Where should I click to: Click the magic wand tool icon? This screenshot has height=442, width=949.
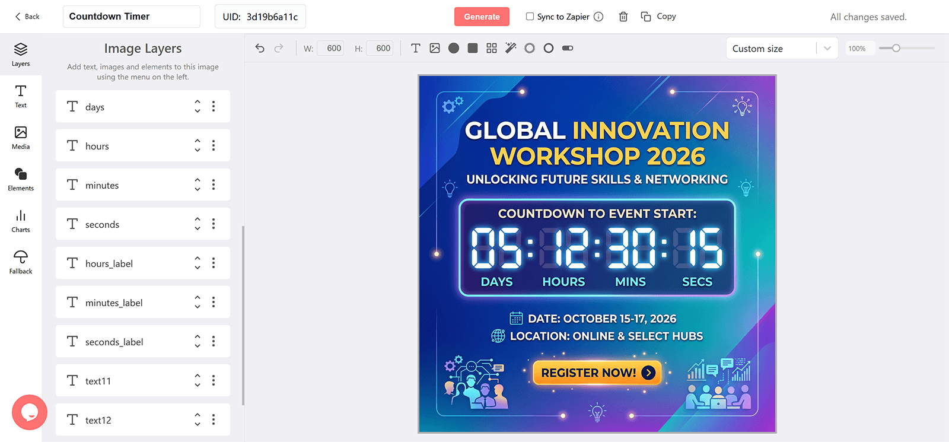(x=511, y=48)
